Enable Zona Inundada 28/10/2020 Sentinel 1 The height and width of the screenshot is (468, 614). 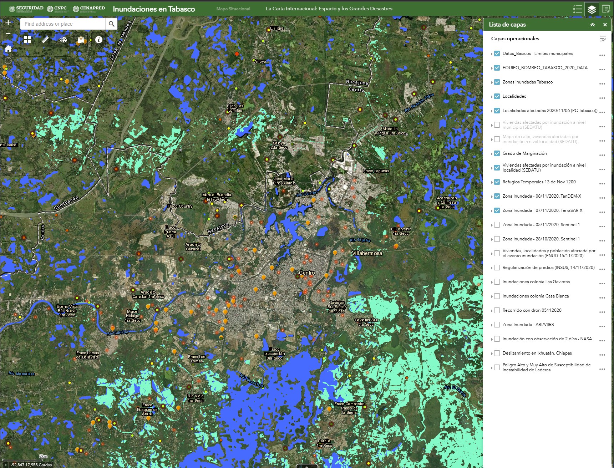pyautogui.click(x=497, y=239)
